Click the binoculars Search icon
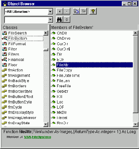The image size is (139, 149). pyautogui.click(x=60, y=20)
